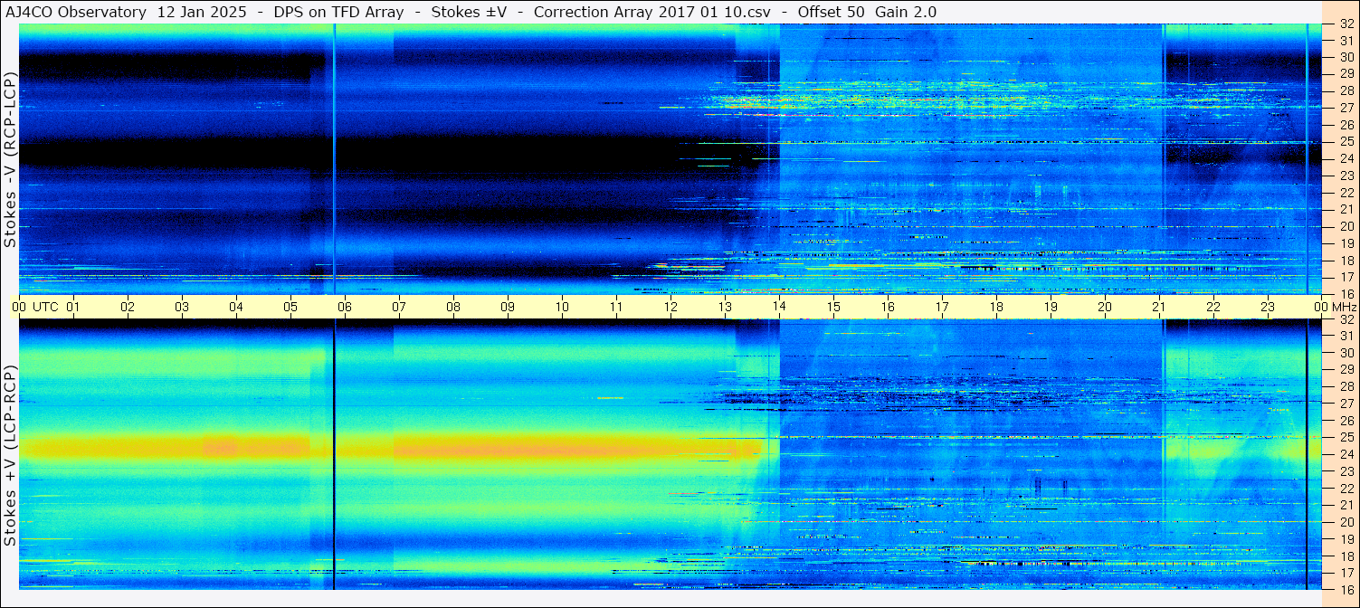Select the 06 hour time marker
Image resolution: width=1360 pixels, height=608 pixels.
(x=345, y=307)
